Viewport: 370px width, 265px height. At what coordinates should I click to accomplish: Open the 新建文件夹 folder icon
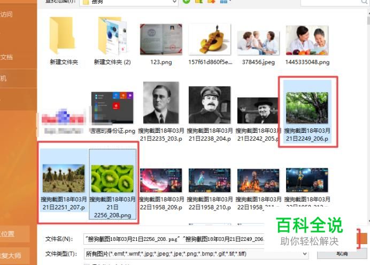click(63, 35)
